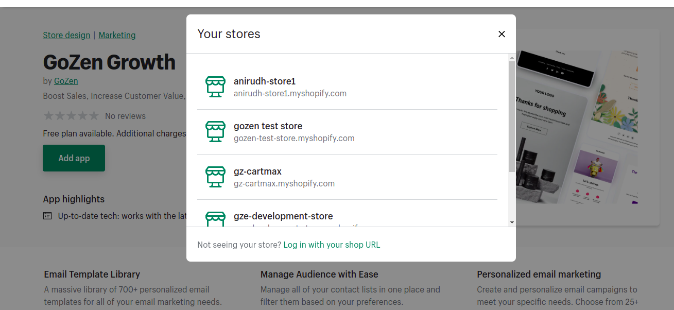Image resolution: width=674 pixels, height=310 pixels.
Task: Click the Your stores dialog title
Action: click(229, 34)
